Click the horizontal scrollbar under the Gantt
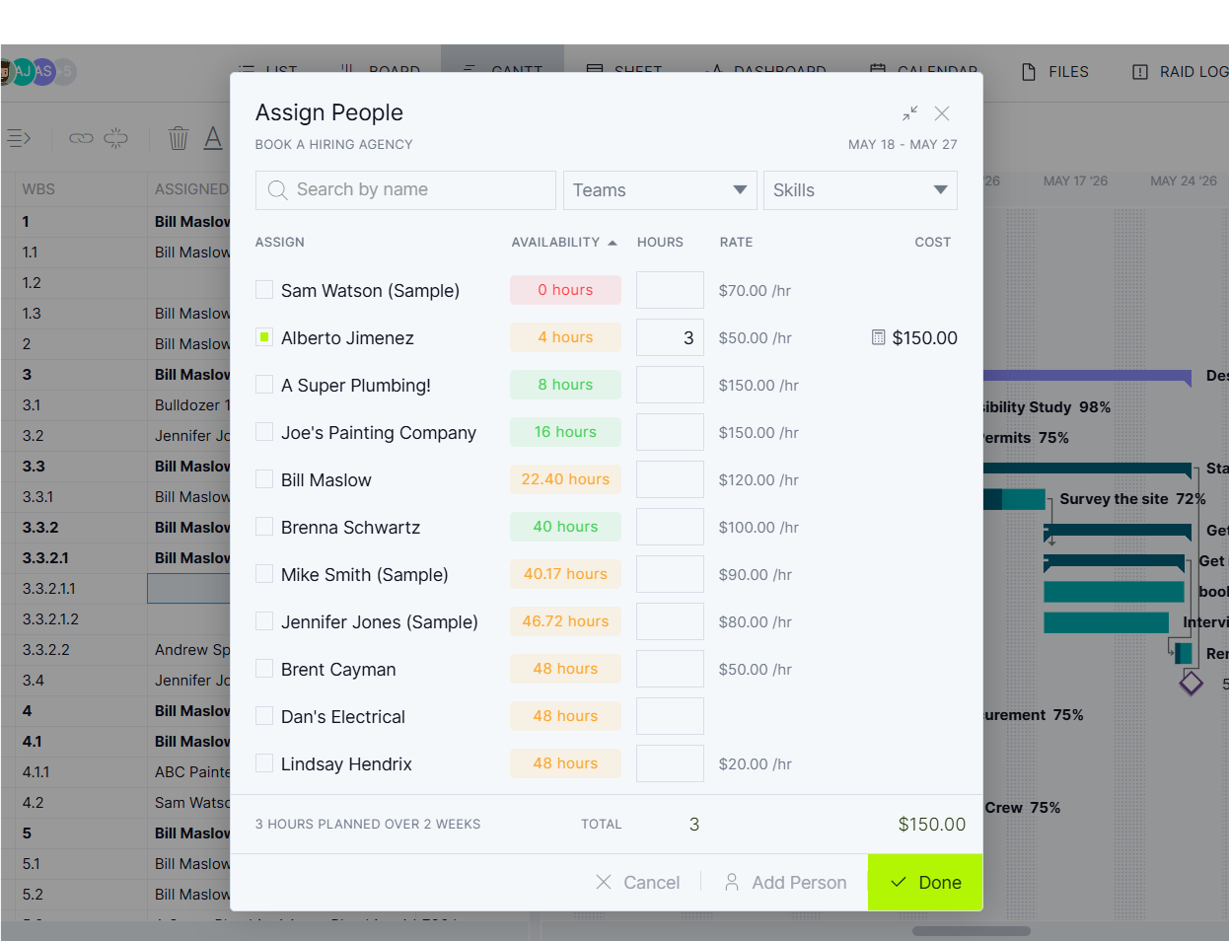Viewport: 1229px width, 941px height. (972, 930)
